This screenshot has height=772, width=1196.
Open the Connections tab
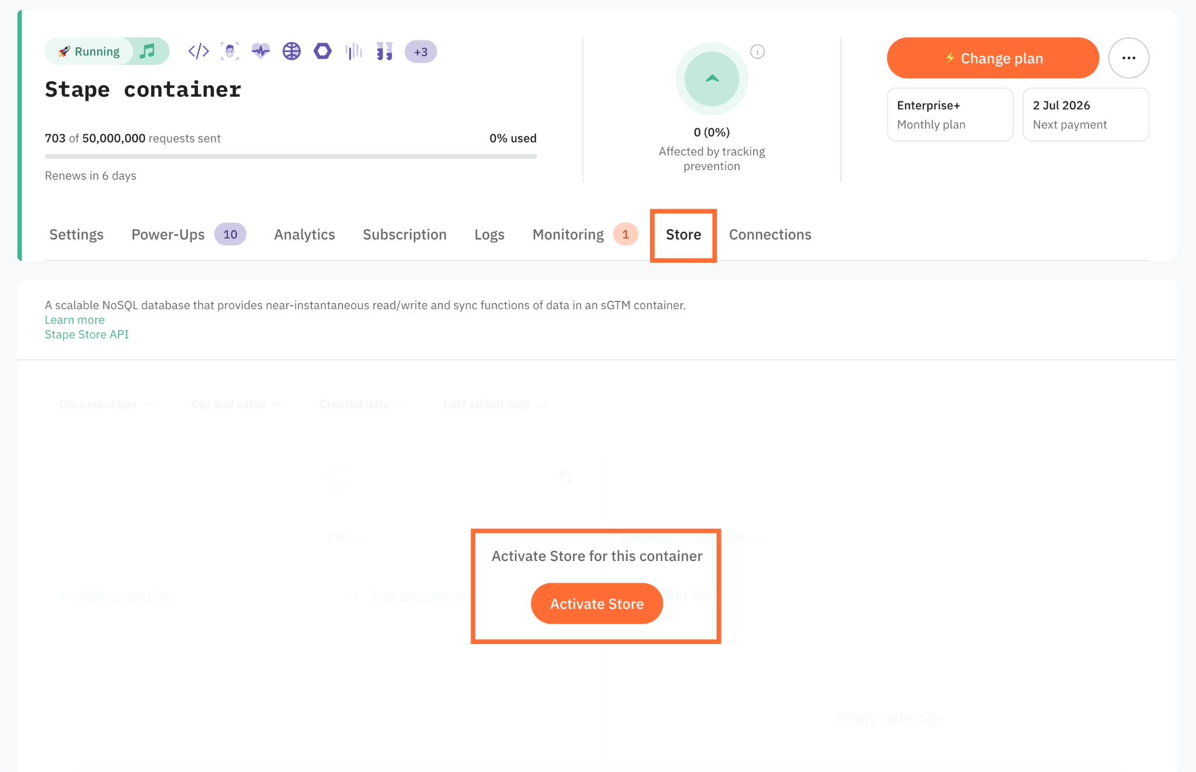(770, 234)
